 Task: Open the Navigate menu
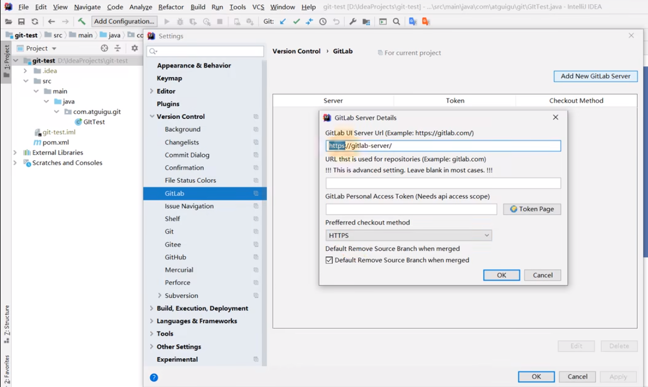[x=87, y=7]
